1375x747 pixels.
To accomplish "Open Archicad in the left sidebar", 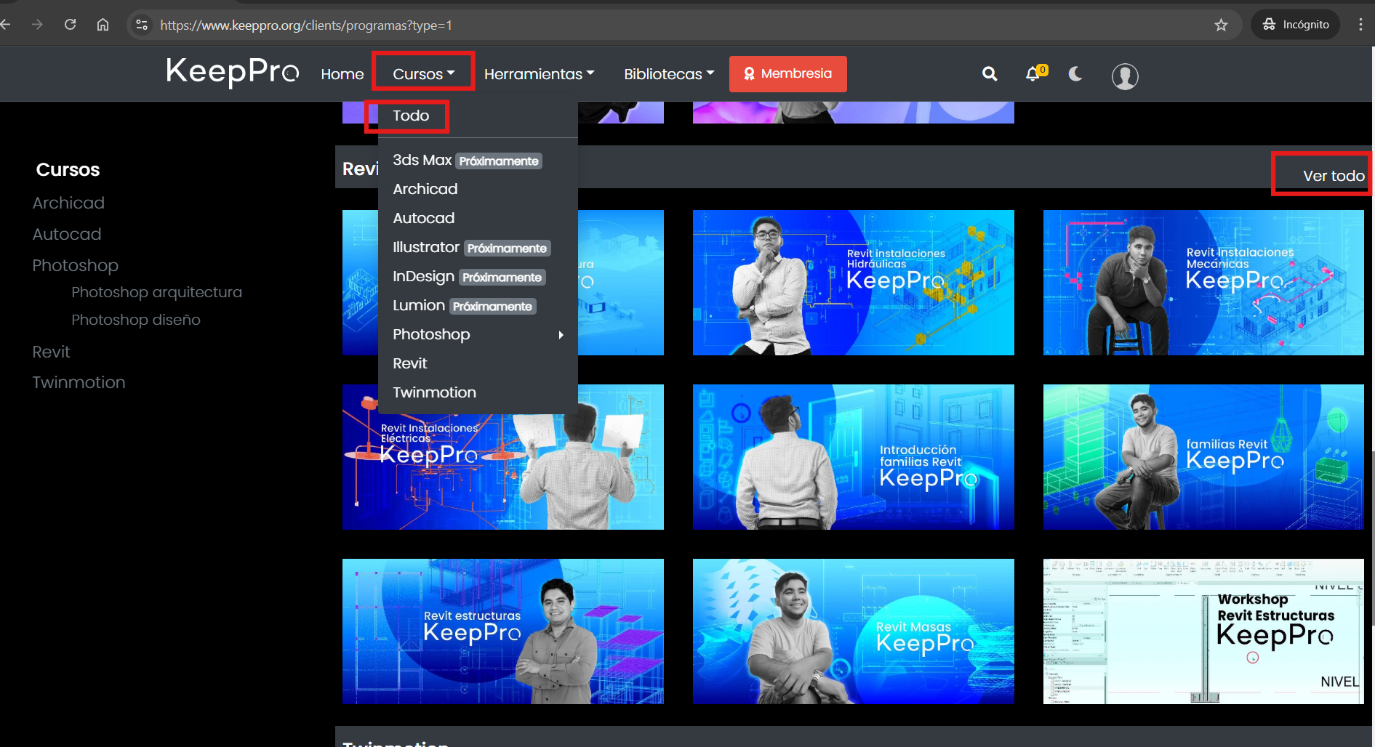I will [x=68, y=203].
